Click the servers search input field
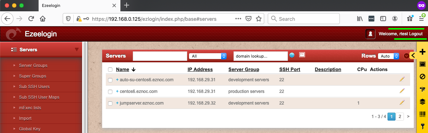The image size is (428, 133). coord(160,56)
